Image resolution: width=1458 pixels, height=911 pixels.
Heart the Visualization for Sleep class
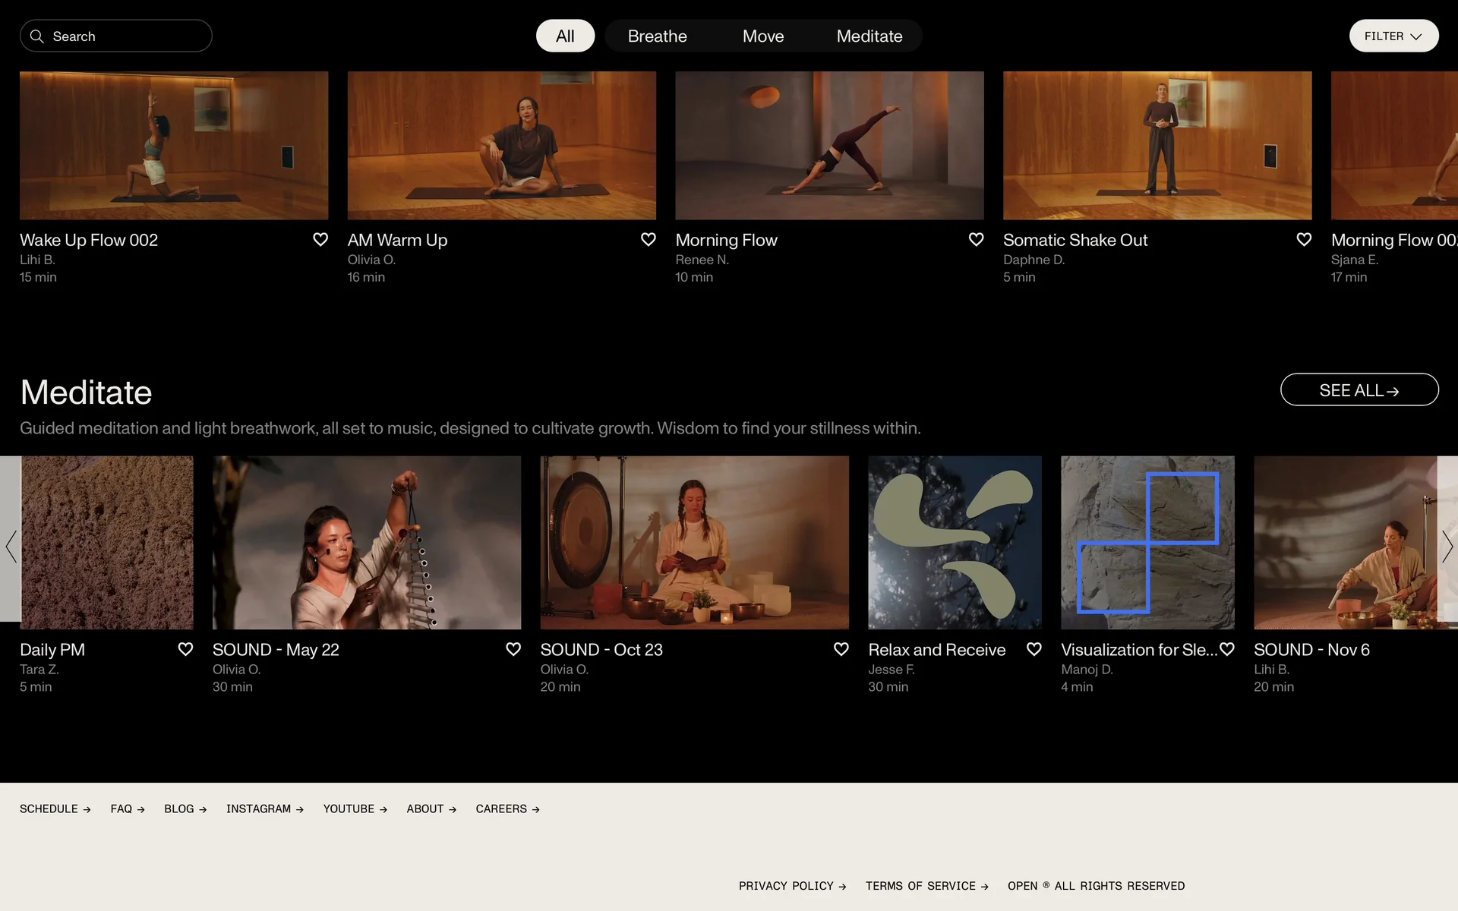(1226, 649)
